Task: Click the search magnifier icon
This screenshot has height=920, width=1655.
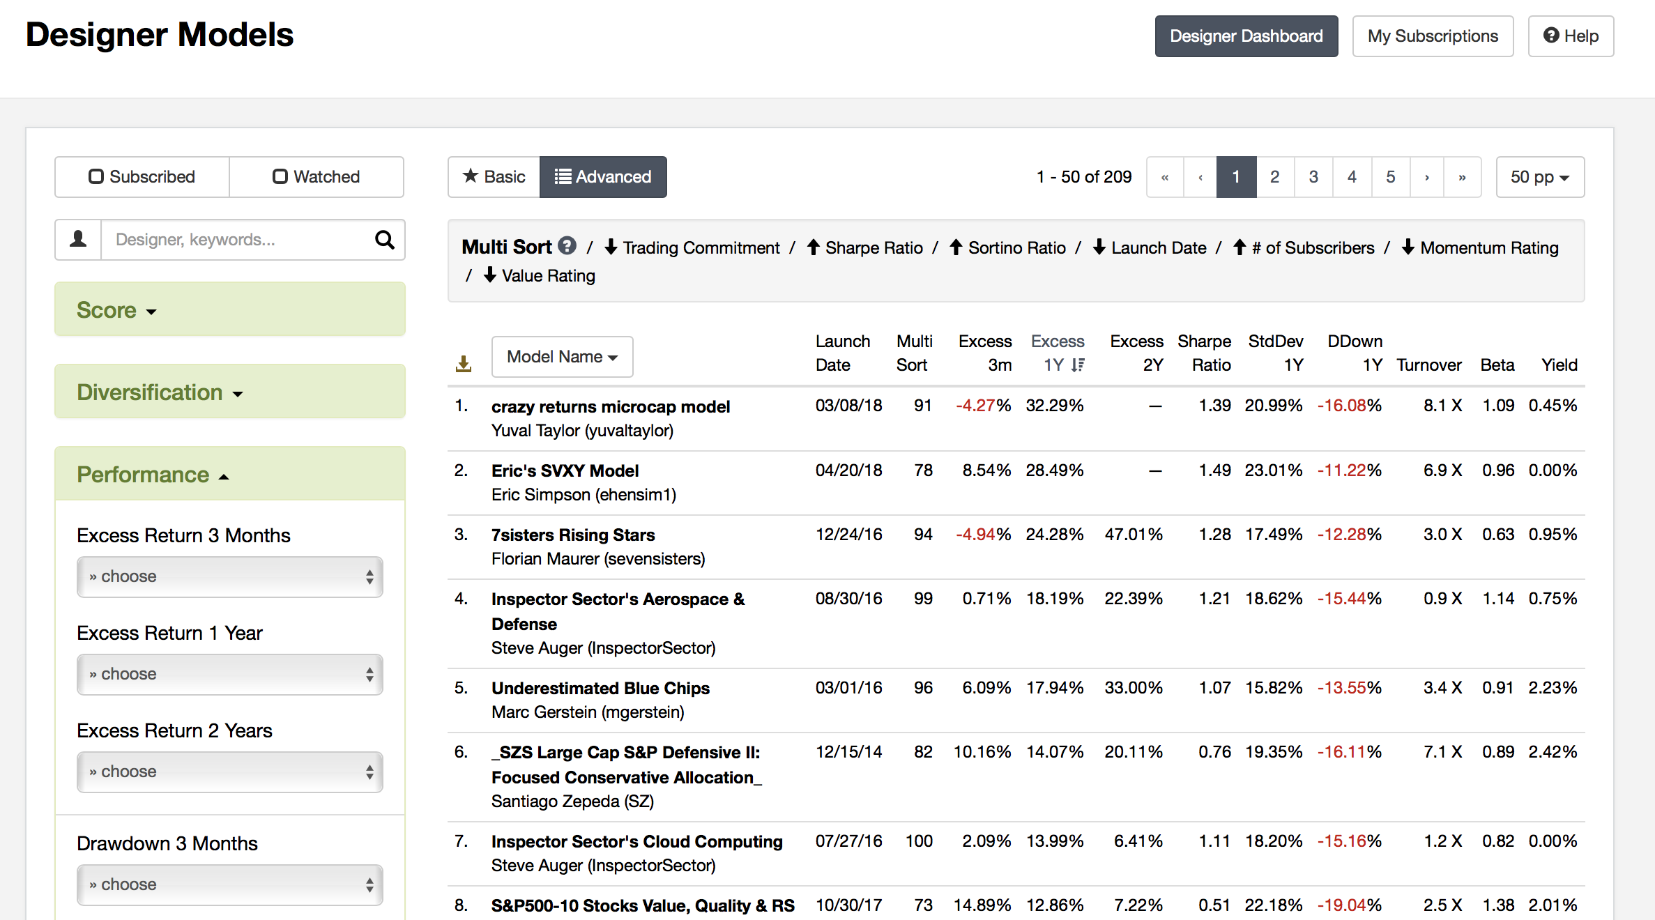Action: [385, 240]
